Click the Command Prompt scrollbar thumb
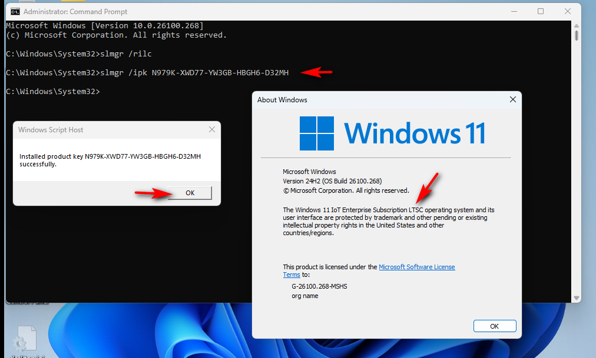Screen dimensions: 596x358 [577, 35]
